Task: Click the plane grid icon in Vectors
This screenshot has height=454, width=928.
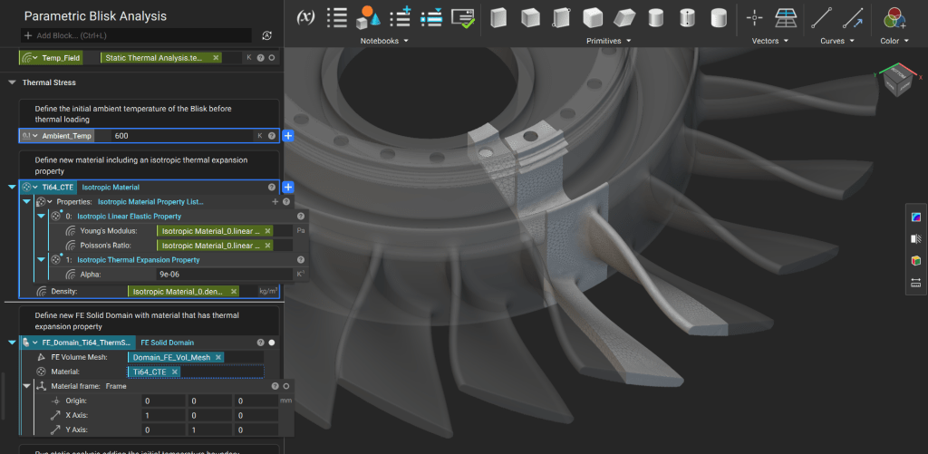Action: (x=785, y=17)
